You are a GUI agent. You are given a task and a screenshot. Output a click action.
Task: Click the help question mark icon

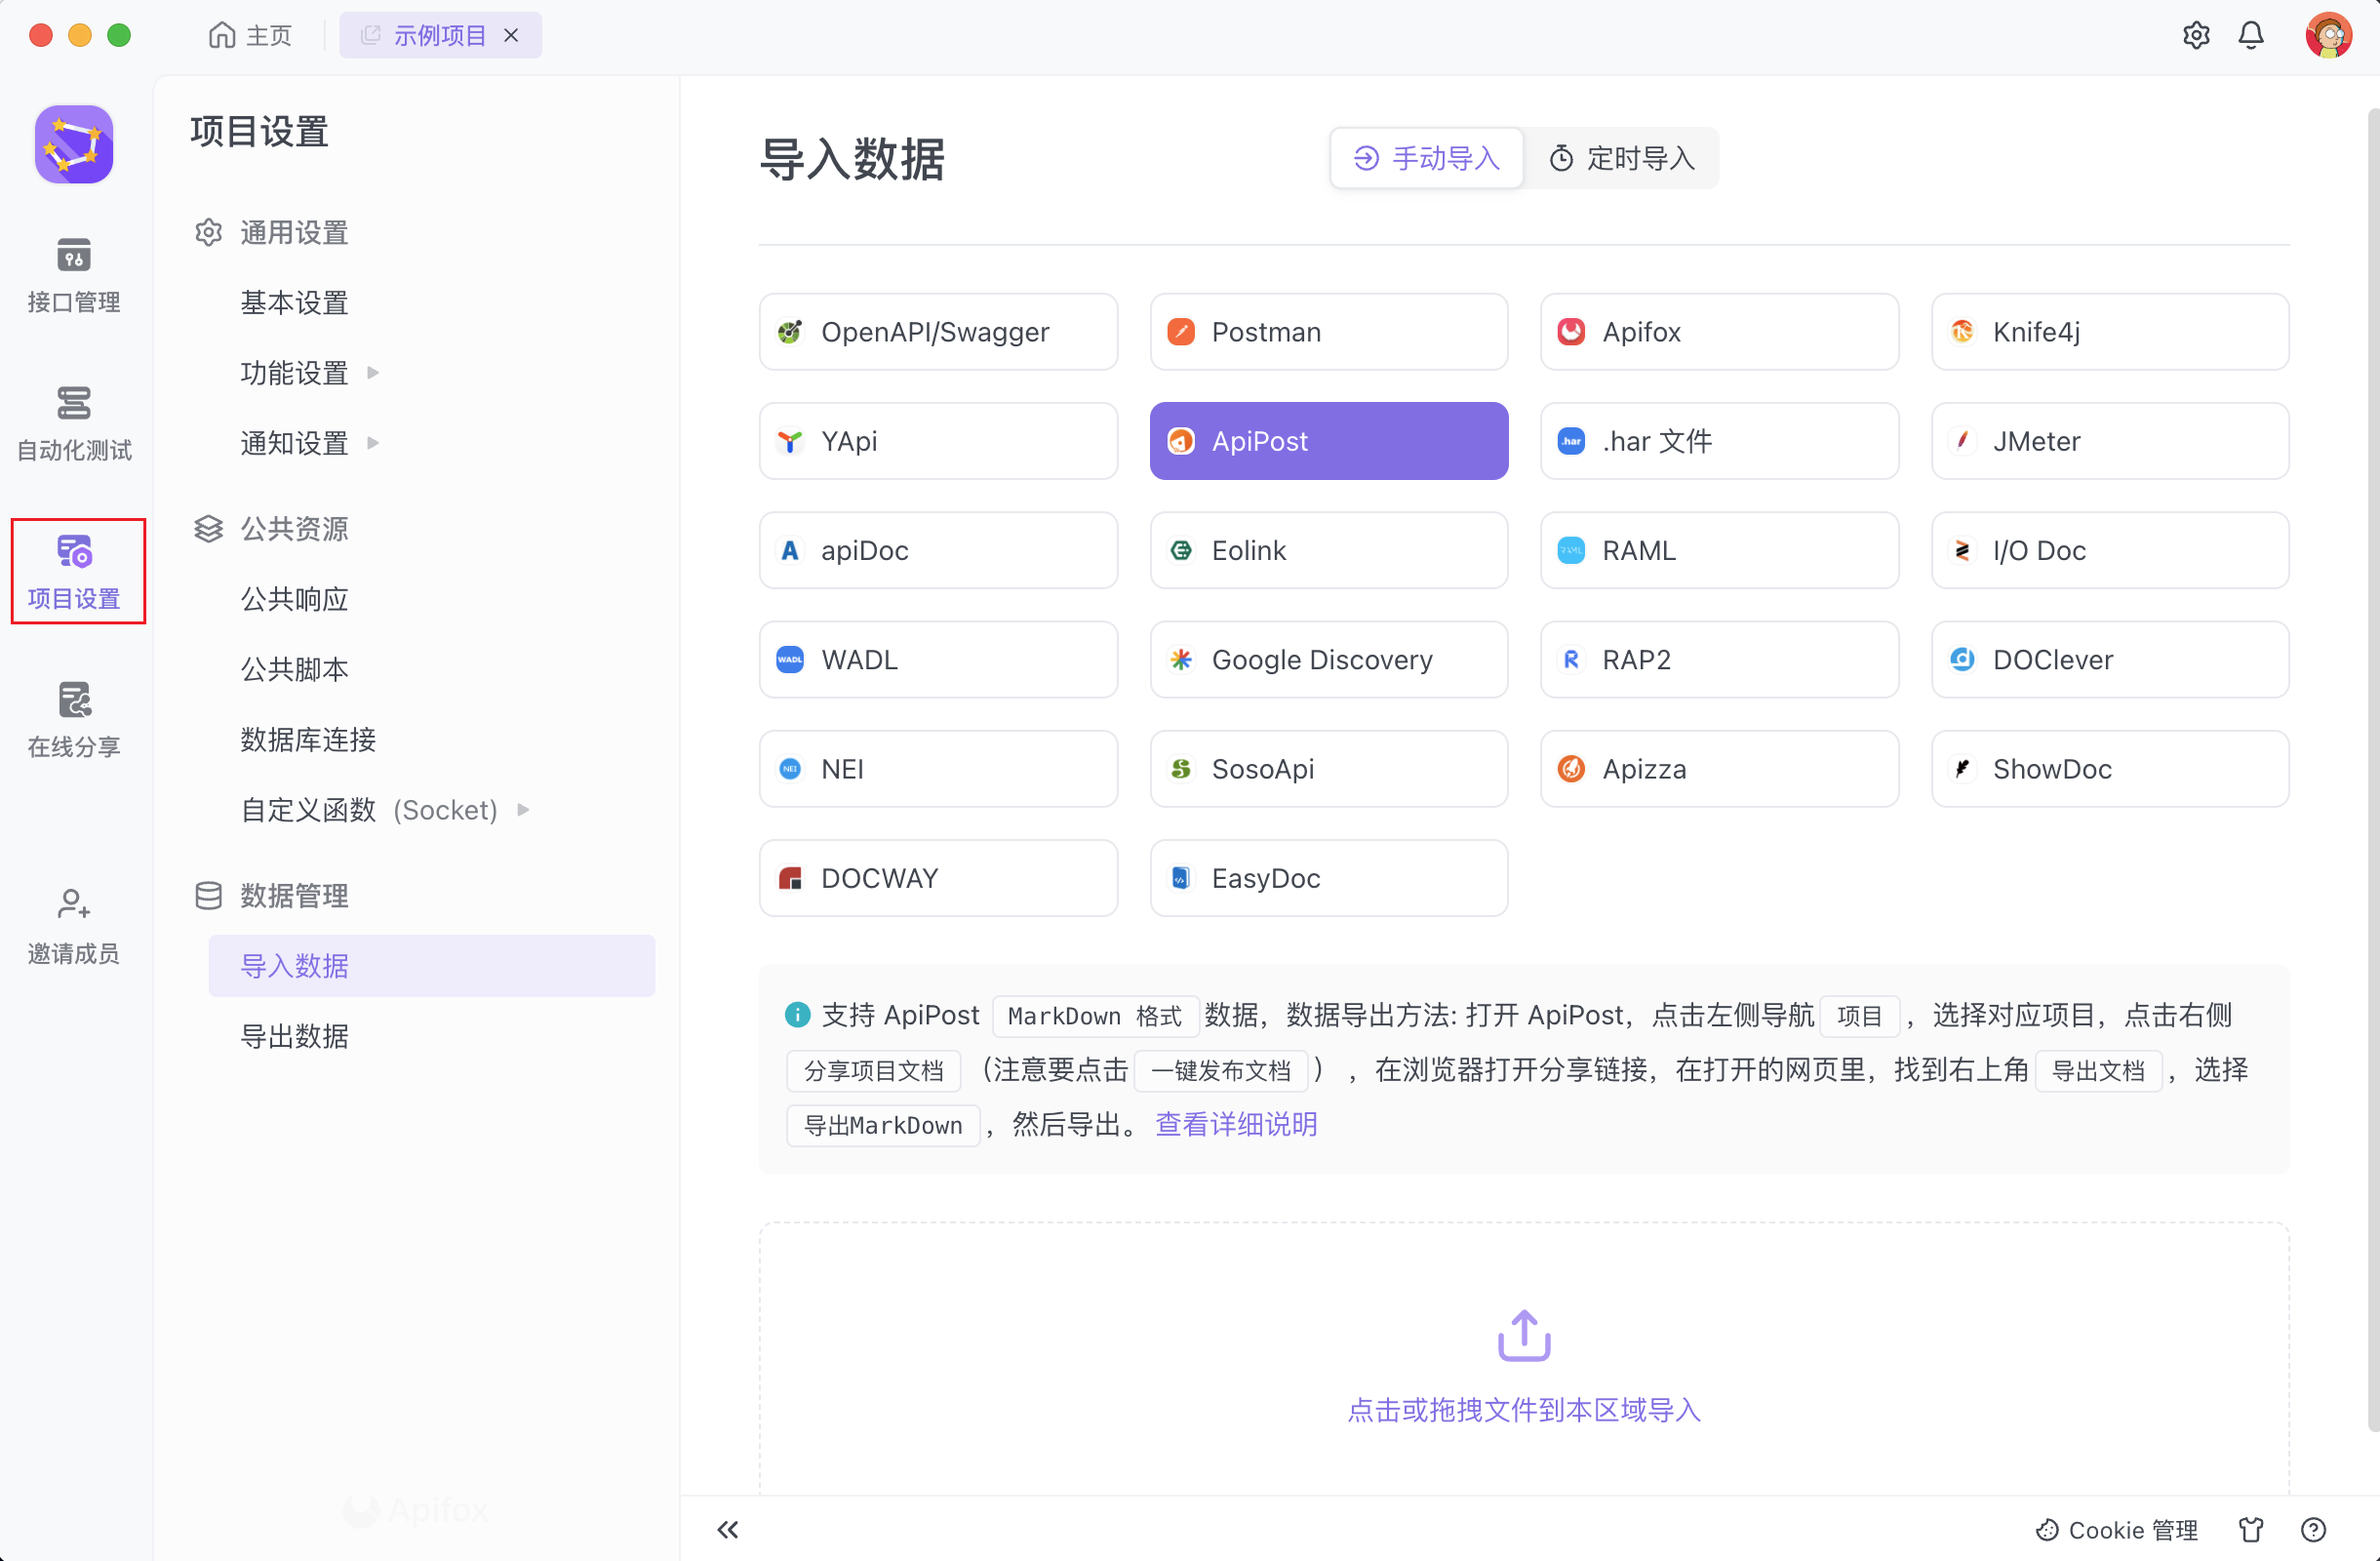coord(2313,1529)
